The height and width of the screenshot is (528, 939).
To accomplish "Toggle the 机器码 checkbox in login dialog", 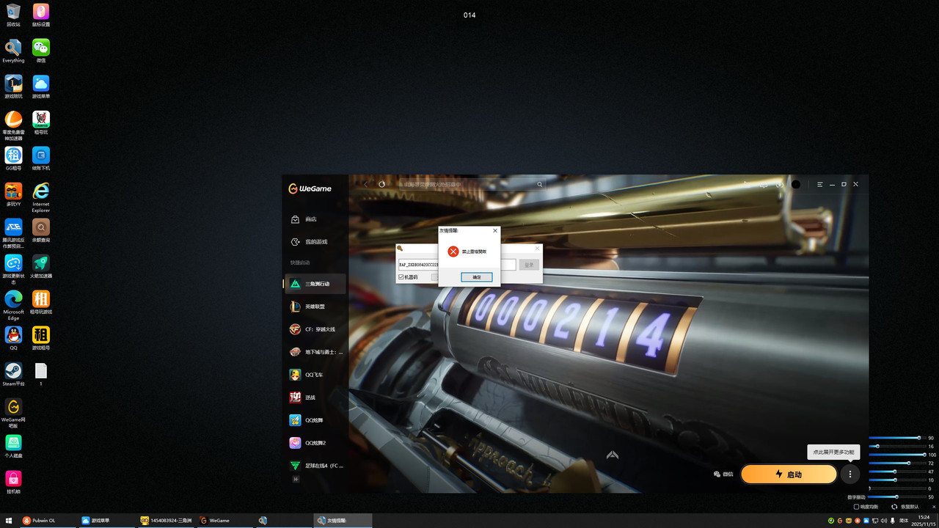I will (x=401, y=277).
